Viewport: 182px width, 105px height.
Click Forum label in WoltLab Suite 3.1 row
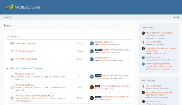tap(98, 75)
